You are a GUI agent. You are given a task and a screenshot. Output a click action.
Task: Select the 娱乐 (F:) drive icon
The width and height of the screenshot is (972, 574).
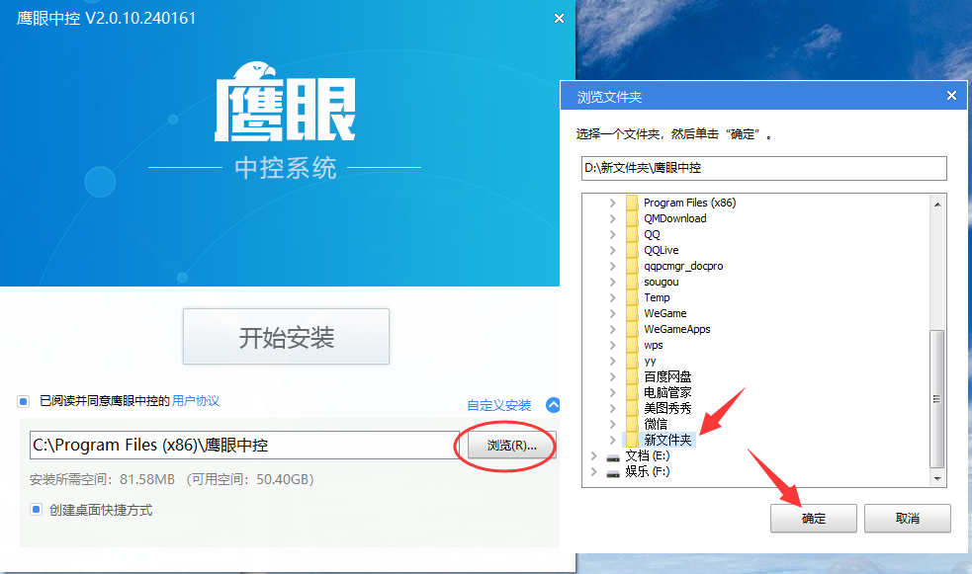[x=613, y=473]
